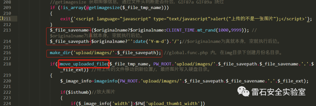Click the date function on line 214

[x=140, y=42]
